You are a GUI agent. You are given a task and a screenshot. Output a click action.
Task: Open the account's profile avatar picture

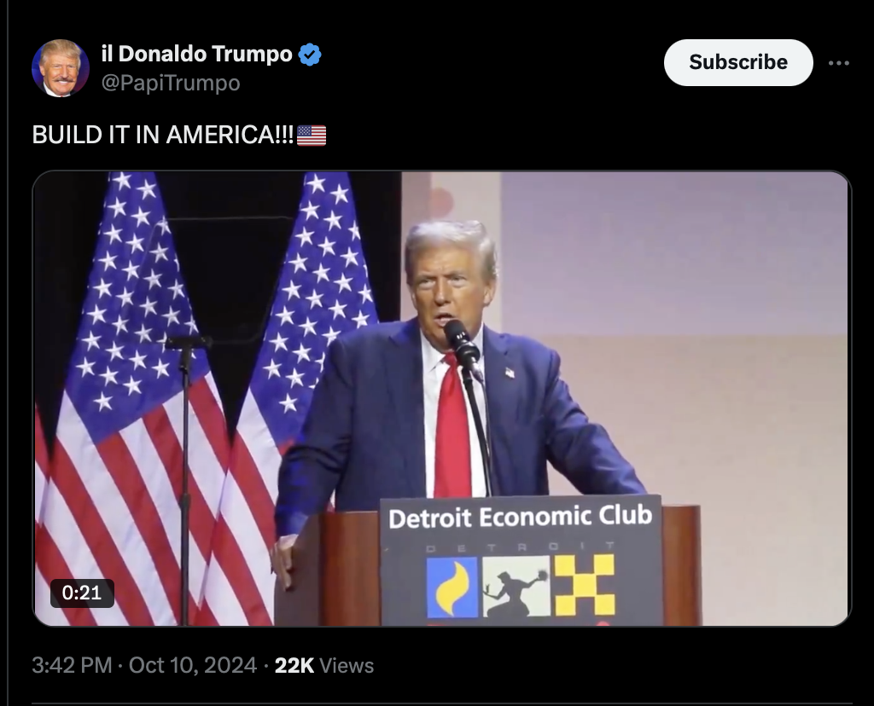(61, 68)
